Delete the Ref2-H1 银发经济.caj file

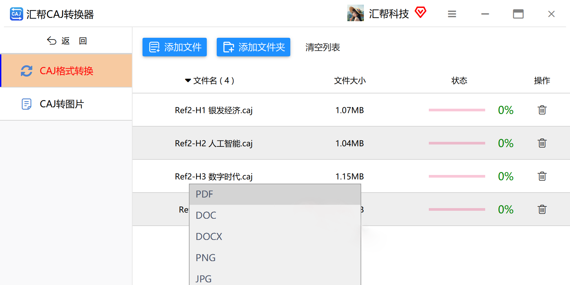542,110
